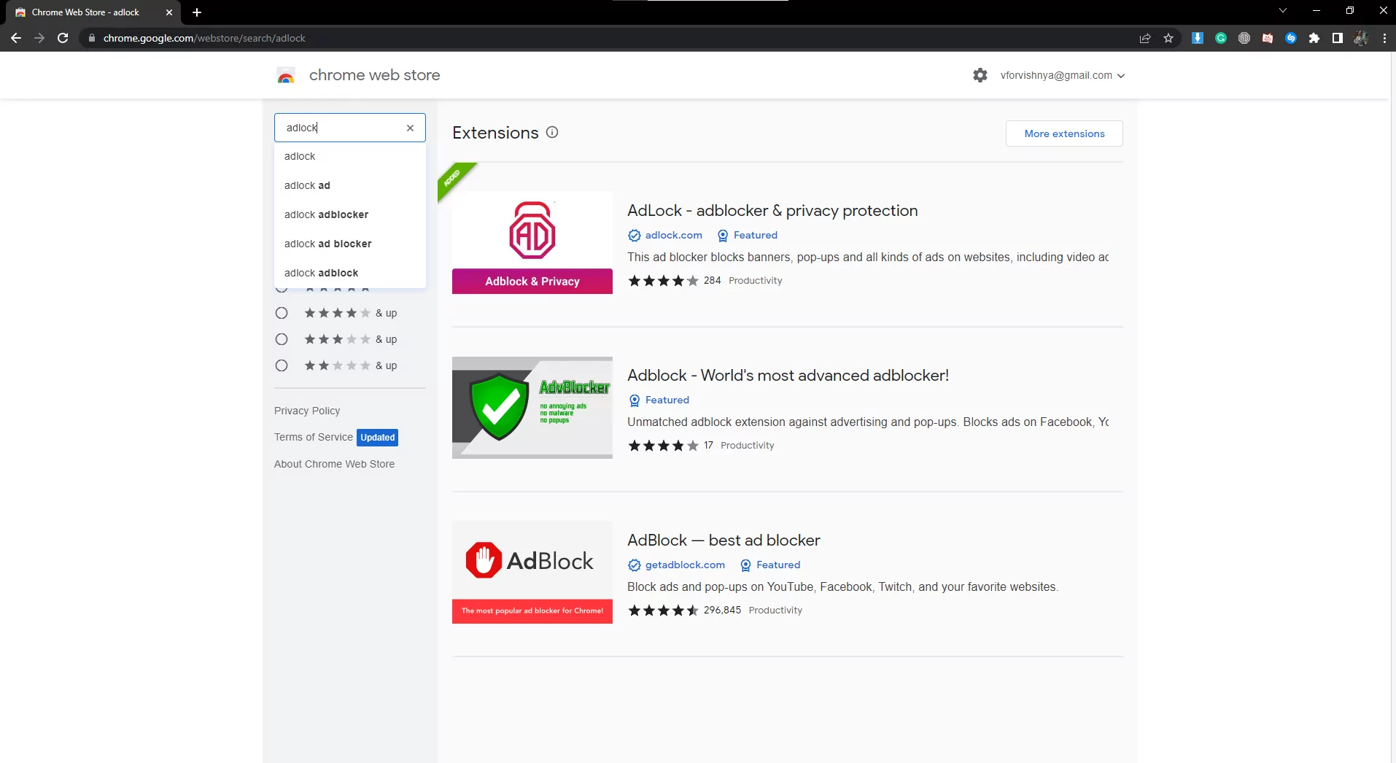Click the red extension icon in toolbar
Image resolution: width=1396 pixels, height=763 pixels.
1268,38
